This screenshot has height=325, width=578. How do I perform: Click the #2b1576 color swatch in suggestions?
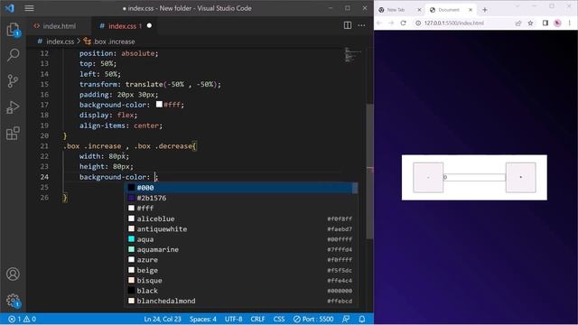131,199
